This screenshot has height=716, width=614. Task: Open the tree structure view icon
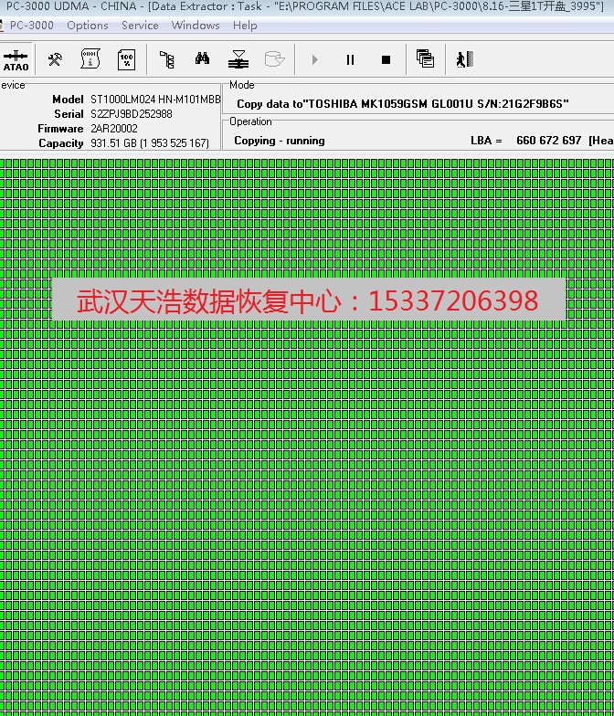tap(166, 59)
